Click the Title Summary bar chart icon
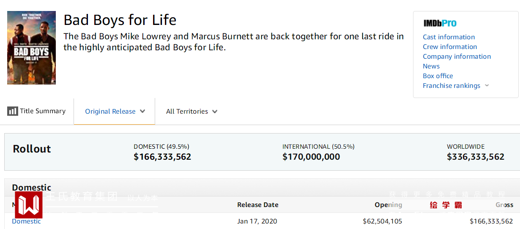Viewport: 520px width, 229px height. (x=12, y=112)
